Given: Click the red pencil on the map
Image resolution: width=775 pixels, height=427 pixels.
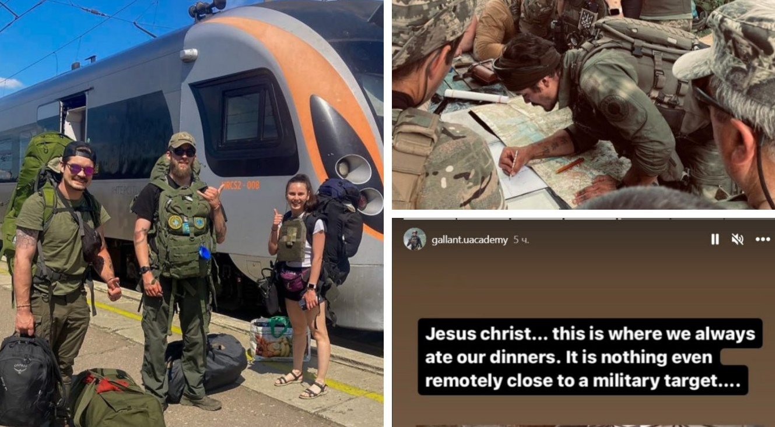Looking at the screenshot, I should (x=569, y=165).
